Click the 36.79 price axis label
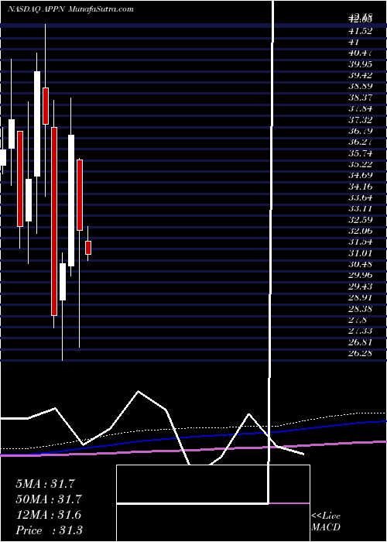Screen dimensions: 387x542 tap(361, 131)
